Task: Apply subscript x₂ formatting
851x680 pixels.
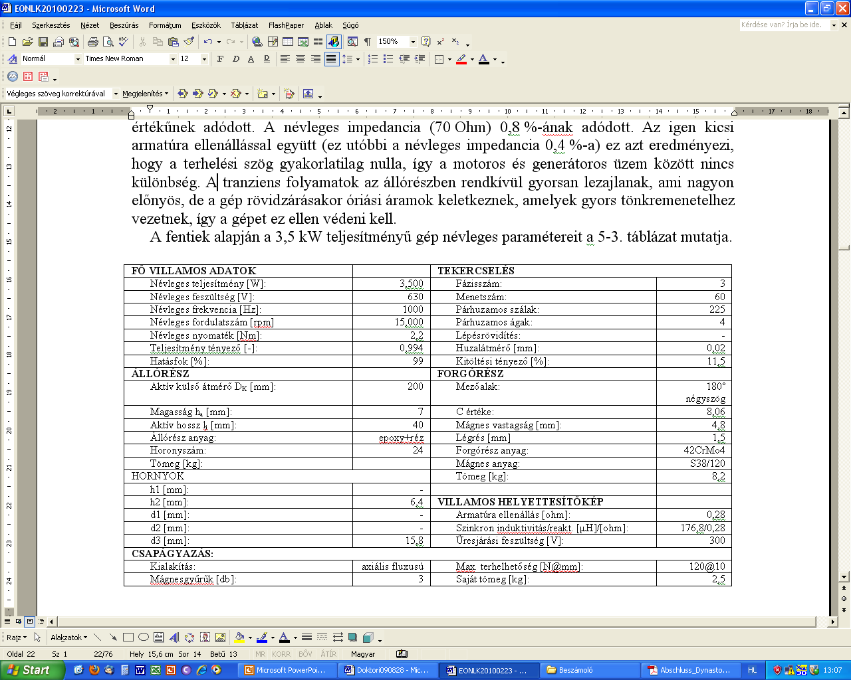Action: [x=455, y=42]
